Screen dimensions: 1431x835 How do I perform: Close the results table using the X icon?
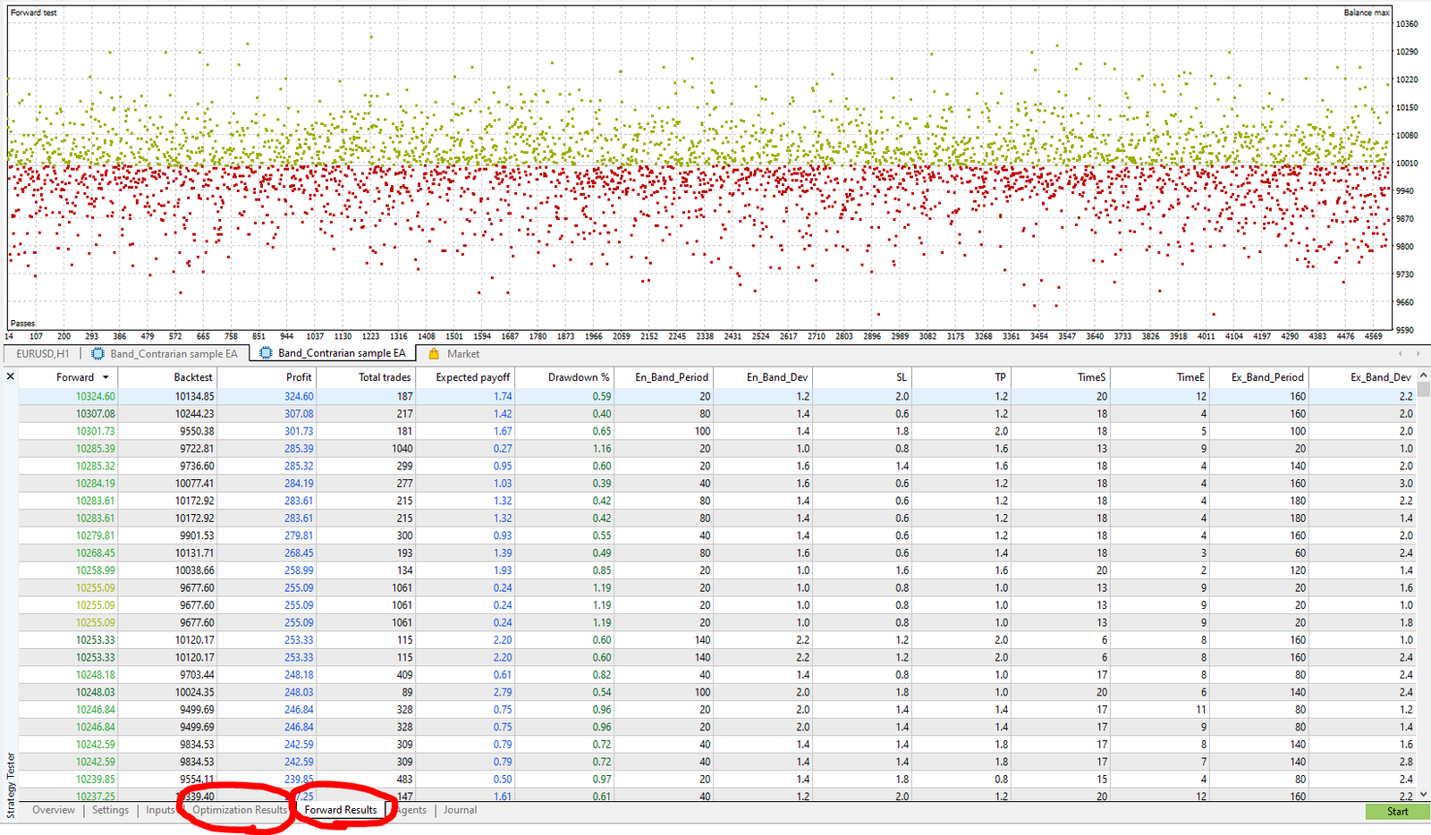(x=10, y=376)
